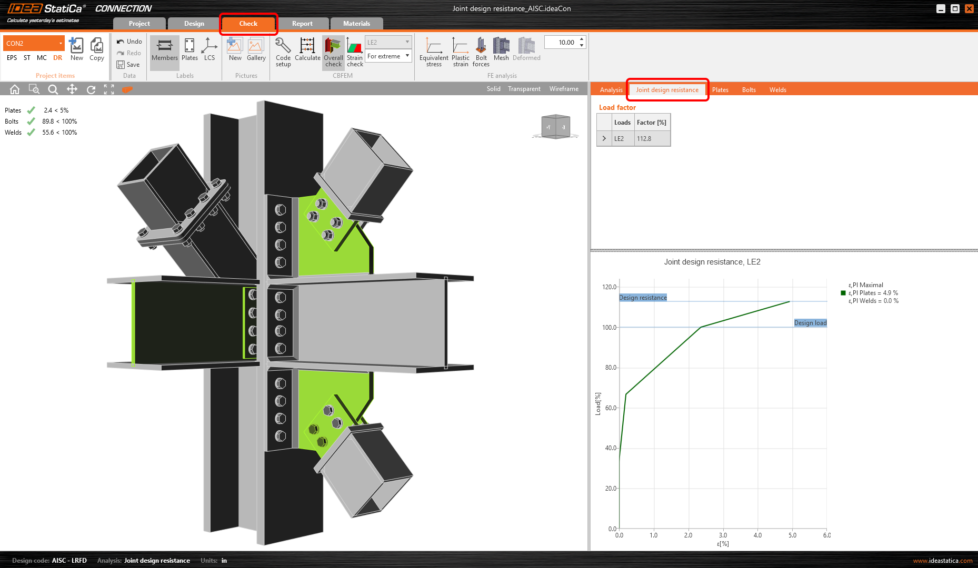Enable Transparent view mode
Viewport: 978px width, 568px height.
524,89
